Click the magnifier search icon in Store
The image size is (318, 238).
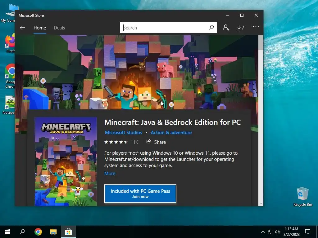tap(211, 28)
